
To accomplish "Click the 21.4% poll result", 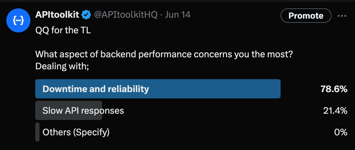I will point(335,111).
